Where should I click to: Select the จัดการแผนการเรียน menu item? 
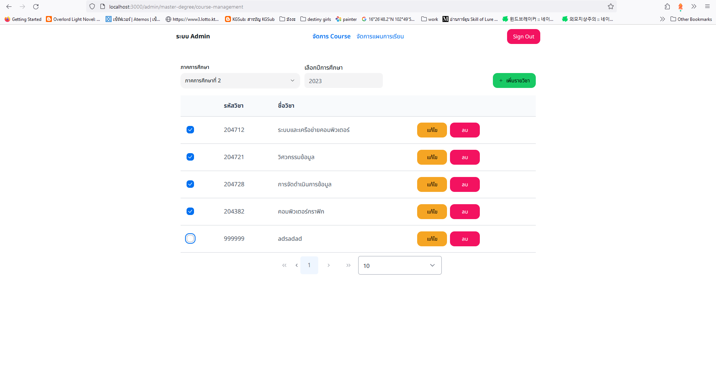coord(380,36)
